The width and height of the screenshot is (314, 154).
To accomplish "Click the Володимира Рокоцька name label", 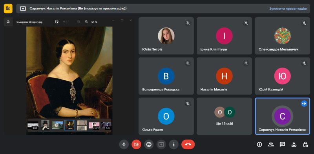I will 161,90.
